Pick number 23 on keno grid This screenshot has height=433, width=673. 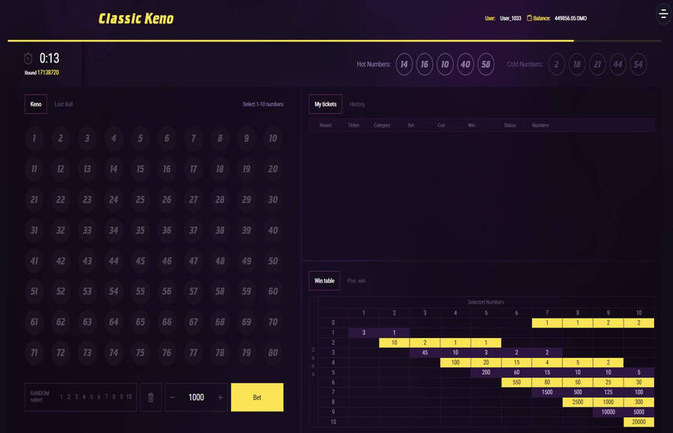[x=87, y=200]
